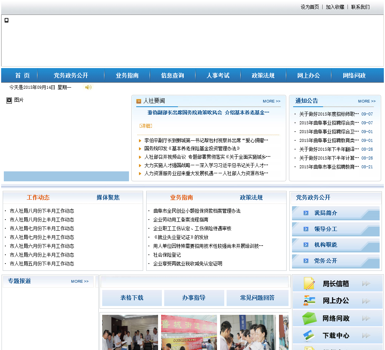385x350 pixels.
Task: Open the 人事考试 navigation menu item
Action: (x=218, y=76)
